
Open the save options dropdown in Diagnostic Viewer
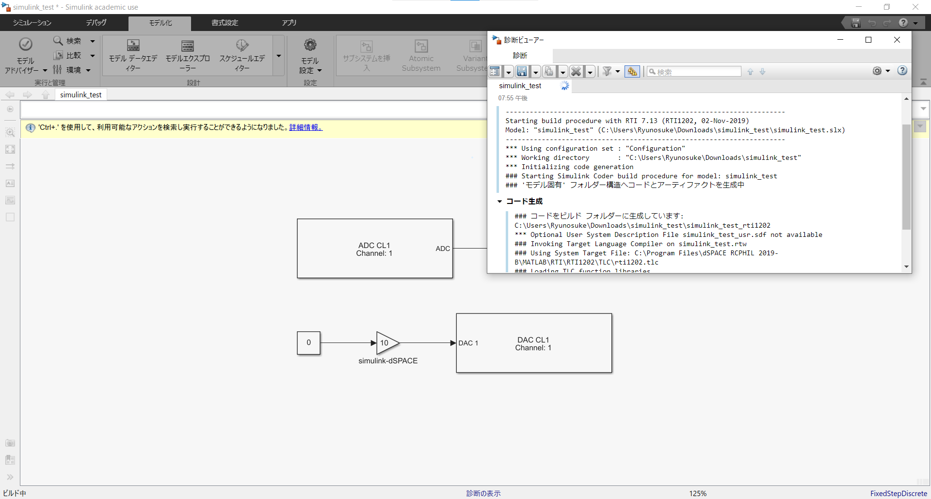[535, 71]
